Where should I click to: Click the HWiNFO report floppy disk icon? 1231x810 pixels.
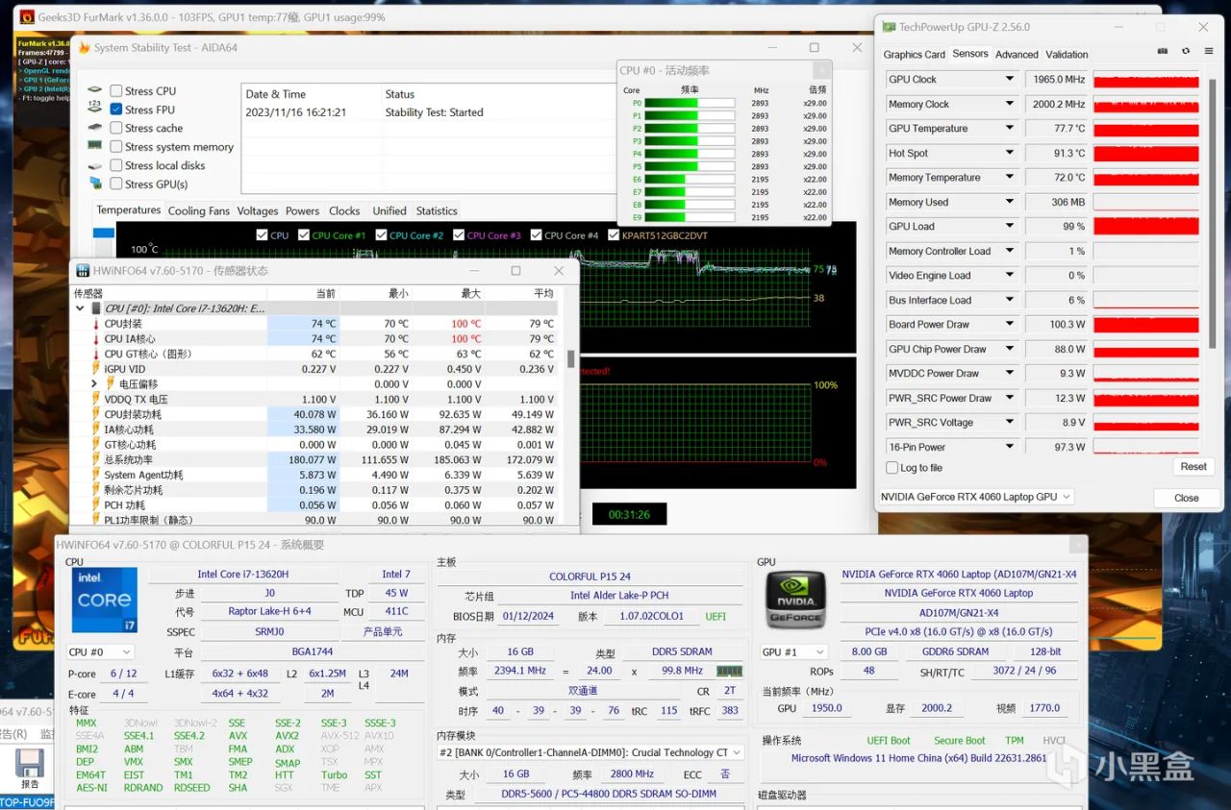click(28, 763)
